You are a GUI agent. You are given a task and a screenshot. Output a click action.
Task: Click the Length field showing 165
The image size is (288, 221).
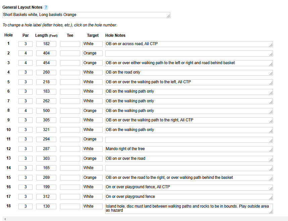point(46,168)
